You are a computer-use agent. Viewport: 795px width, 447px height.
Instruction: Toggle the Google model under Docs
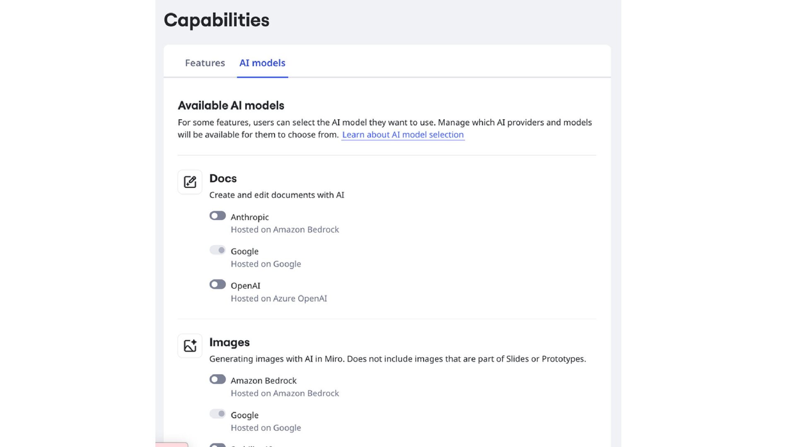pos(217,250)
